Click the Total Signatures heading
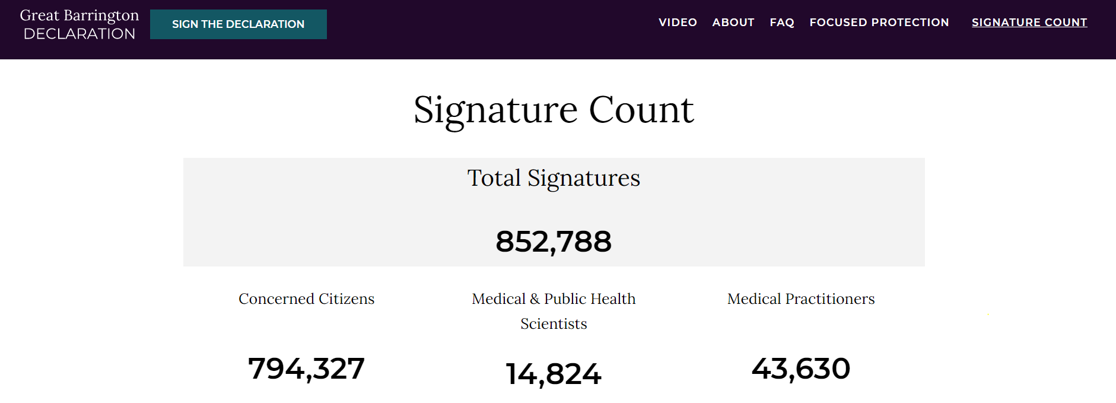The width and height of the screenshot is (1116, 403). [x=553, y=178]
